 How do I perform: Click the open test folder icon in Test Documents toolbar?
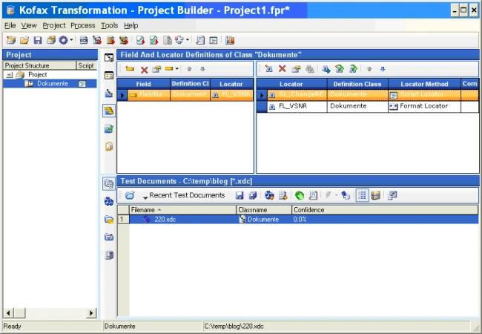tap(130, 195)
